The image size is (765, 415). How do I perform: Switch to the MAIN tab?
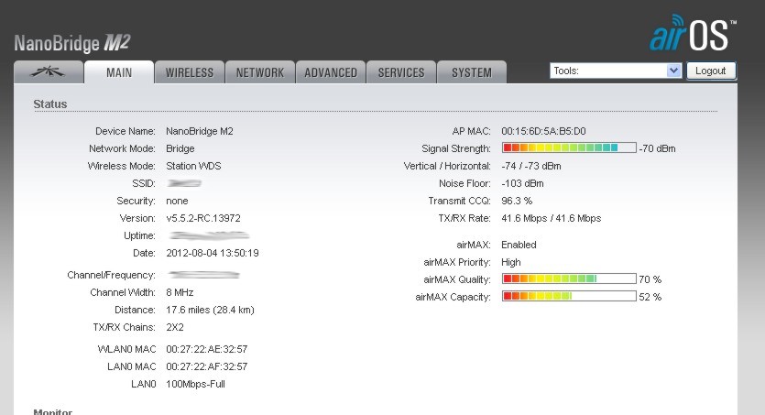click(x=119, y=72)
